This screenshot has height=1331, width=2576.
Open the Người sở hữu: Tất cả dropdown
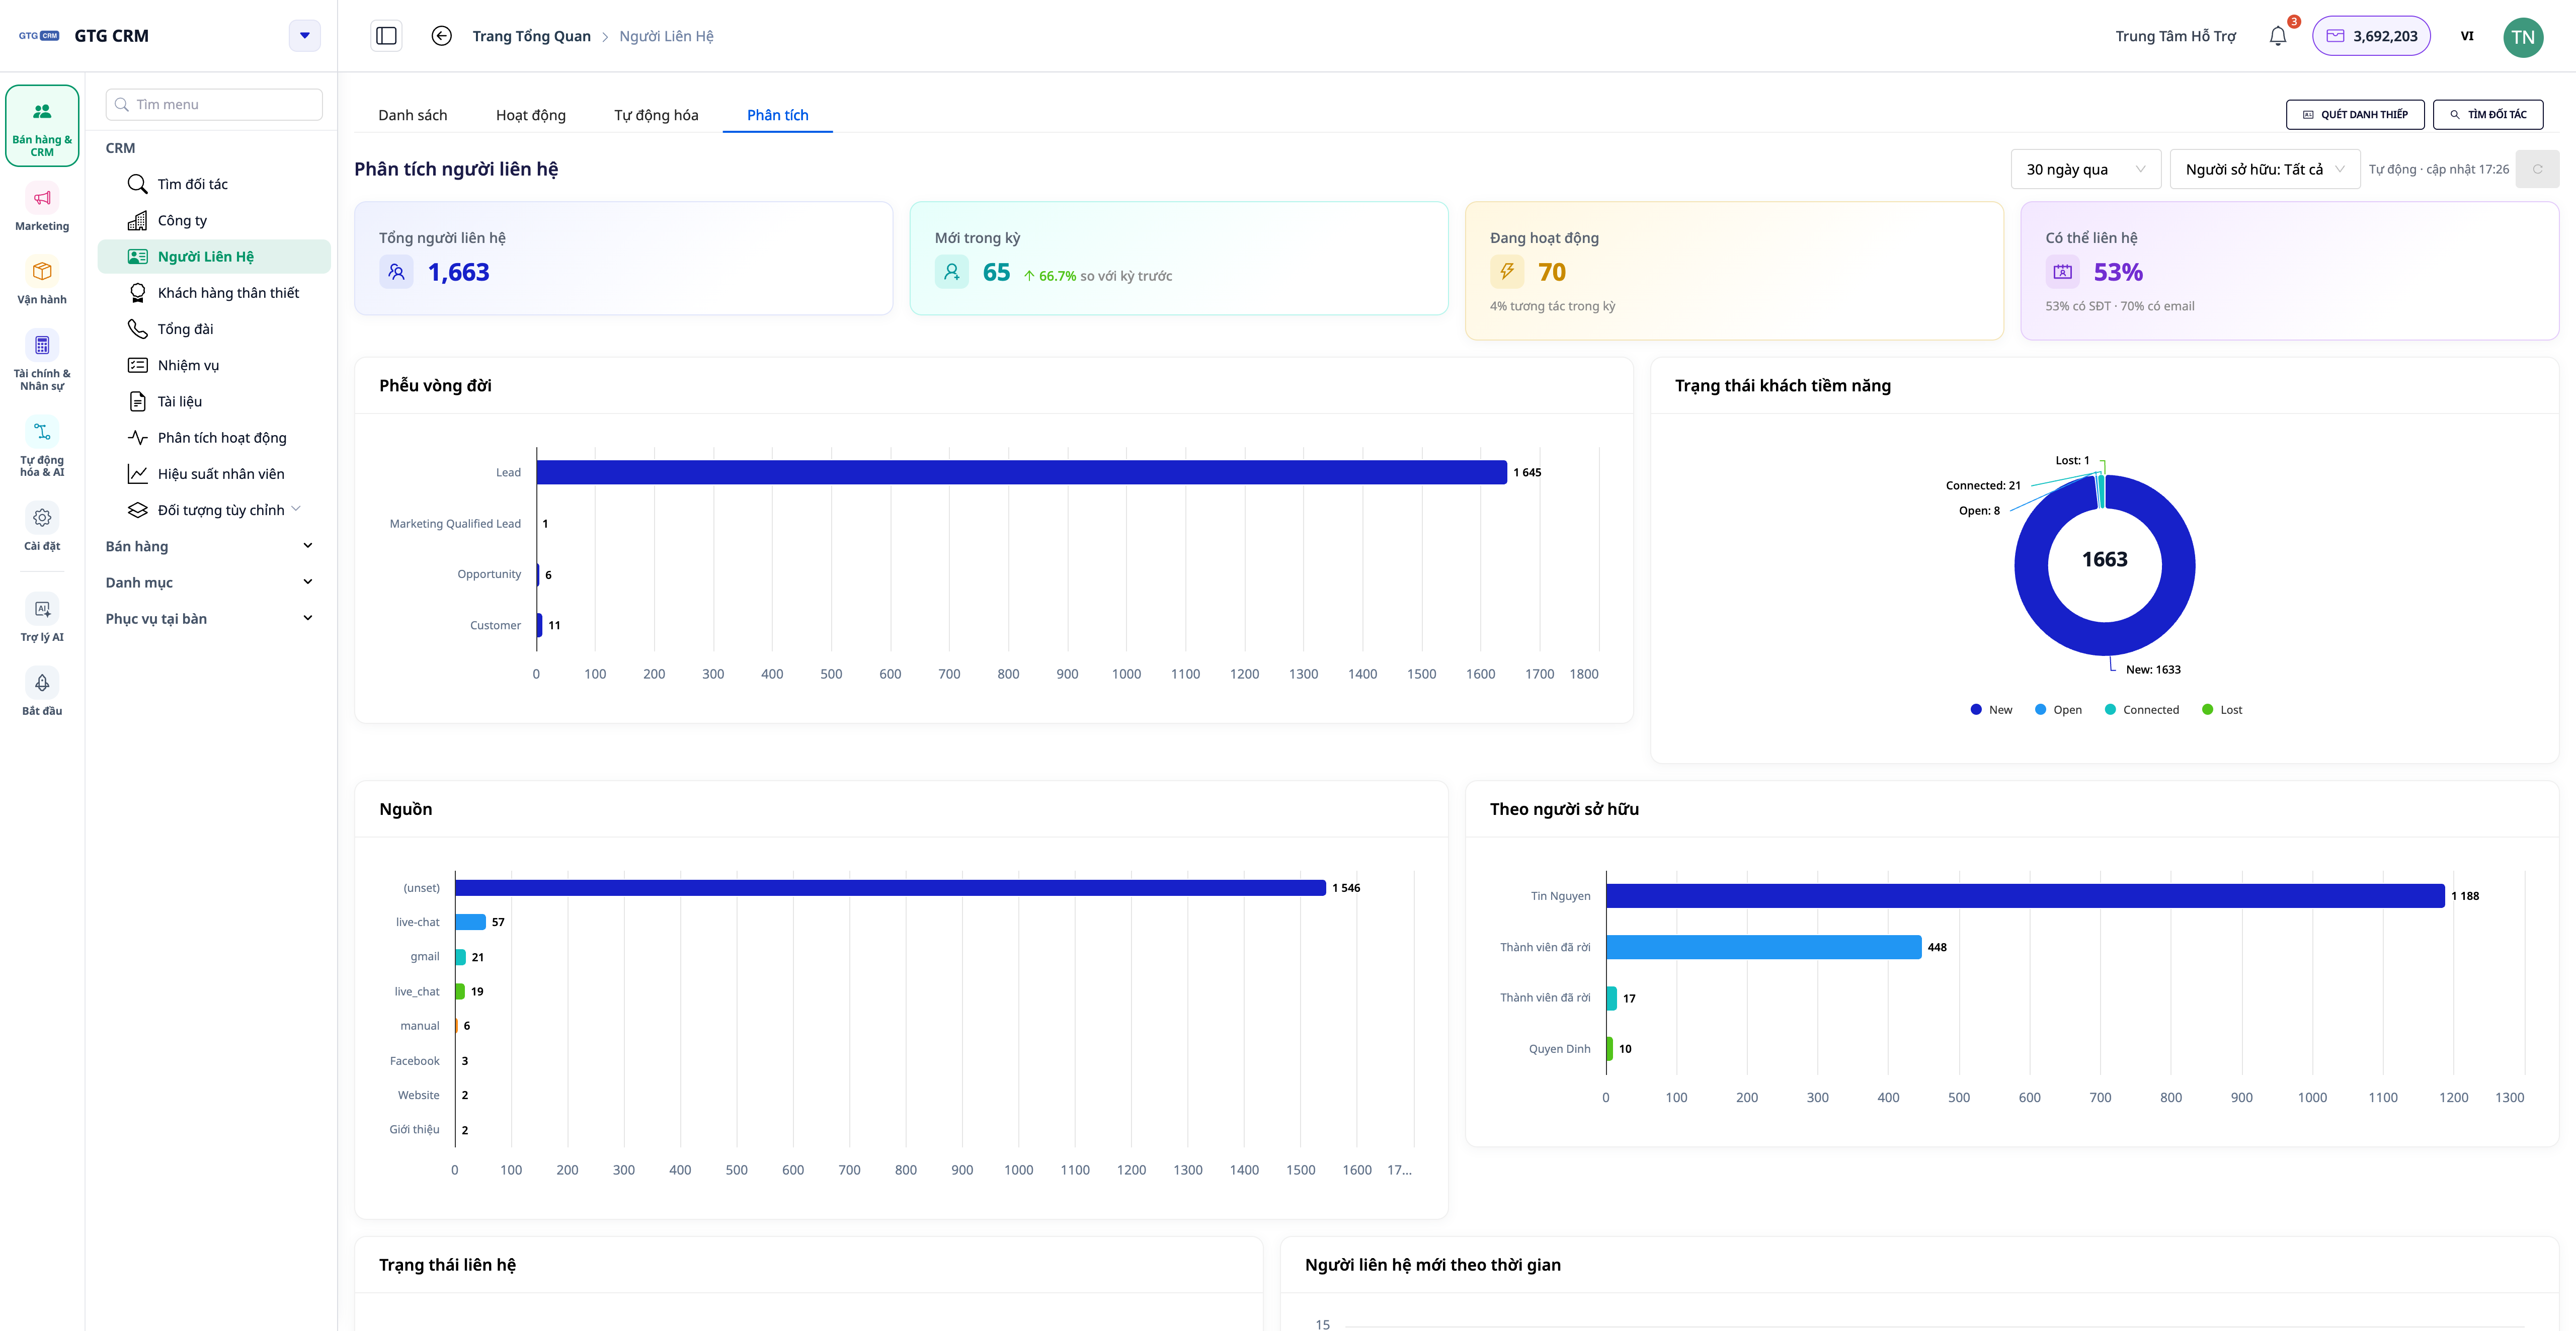click(x=2264, y=169)
